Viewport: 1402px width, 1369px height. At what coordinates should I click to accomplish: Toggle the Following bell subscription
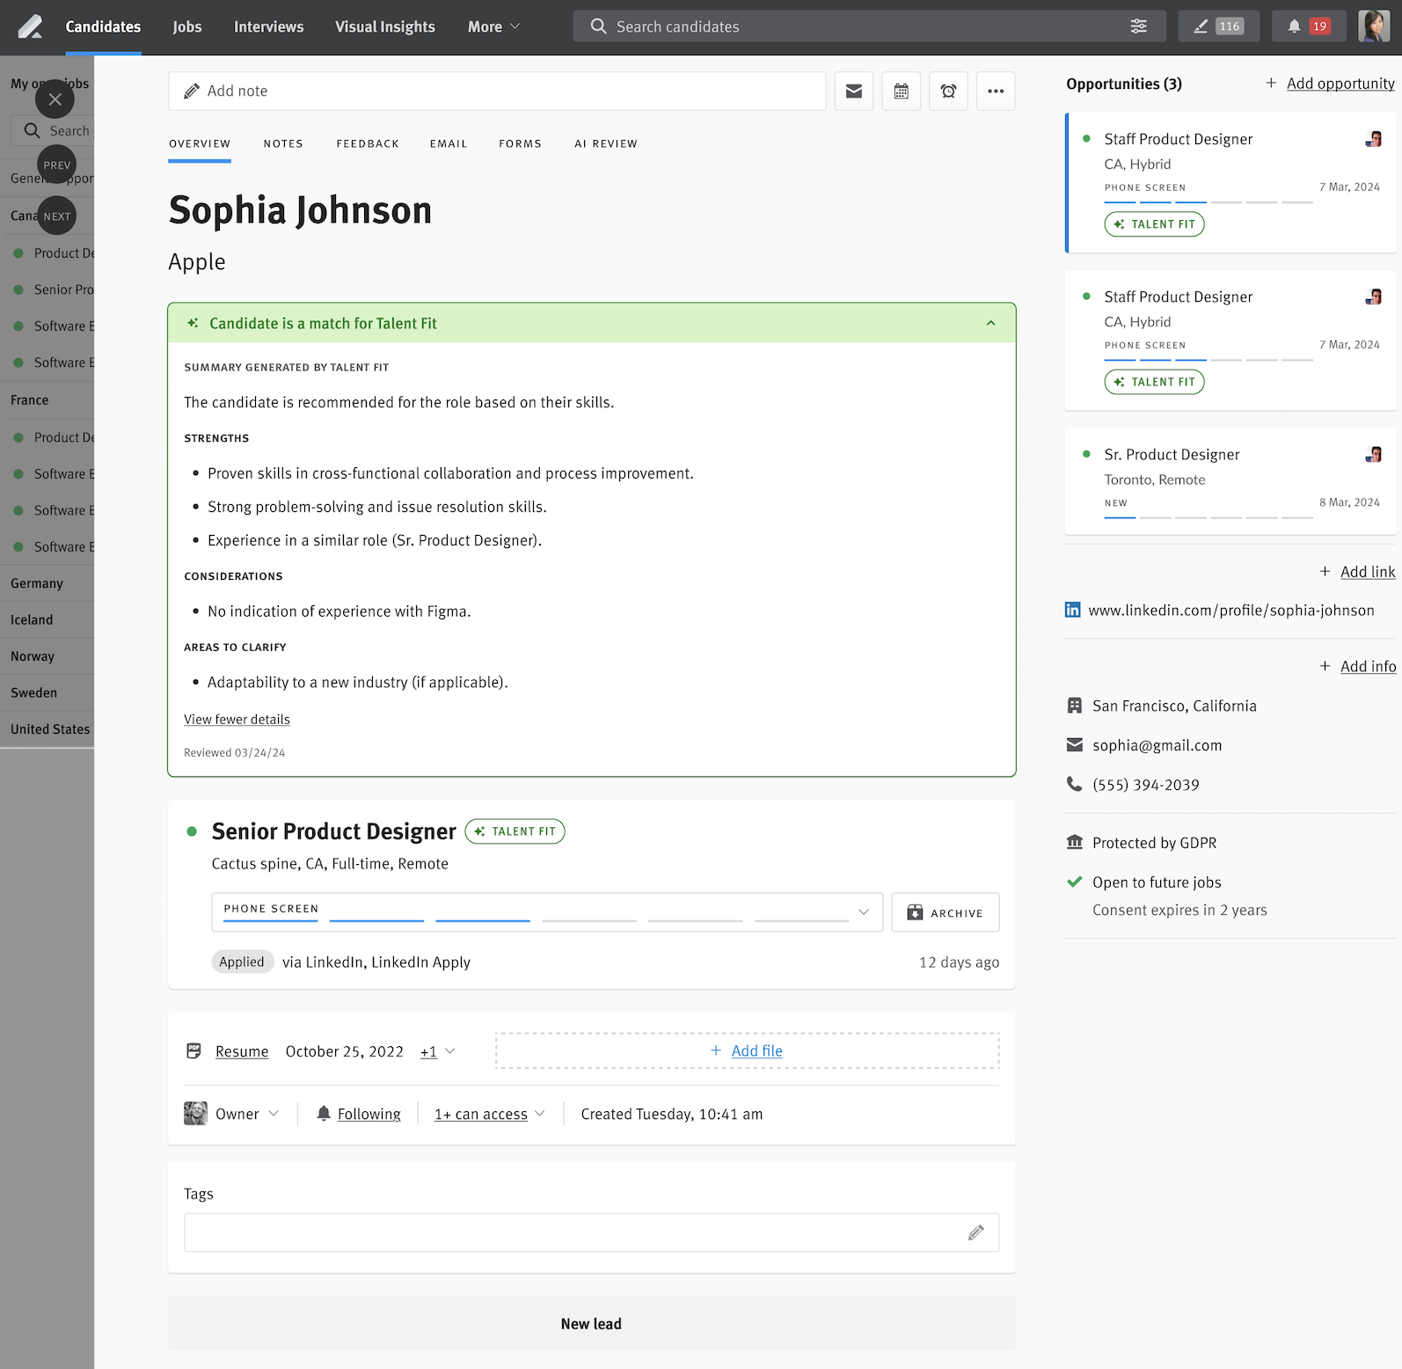(359, 1115)
